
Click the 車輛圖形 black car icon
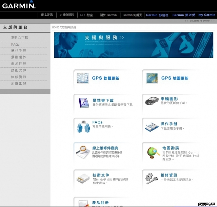pyautogui.click(x=152, y=101)
